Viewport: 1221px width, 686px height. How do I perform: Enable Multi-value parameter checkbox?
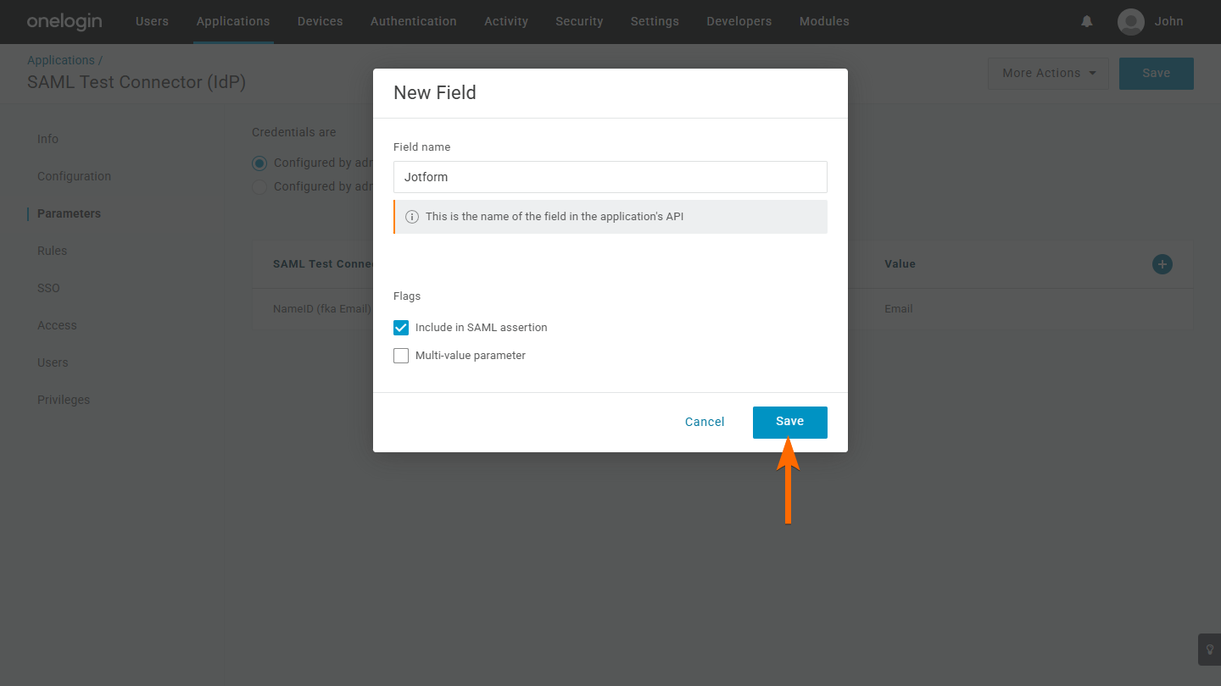(401, 356)
